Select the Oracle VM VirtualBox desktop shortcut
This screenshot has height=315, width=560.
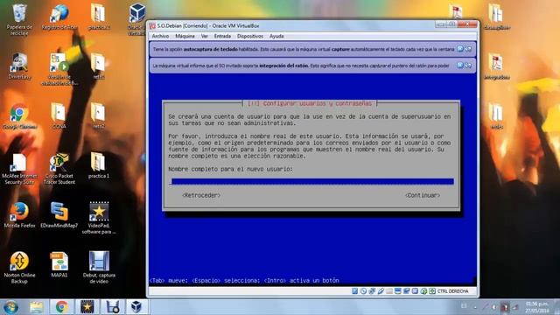[137, 18]
